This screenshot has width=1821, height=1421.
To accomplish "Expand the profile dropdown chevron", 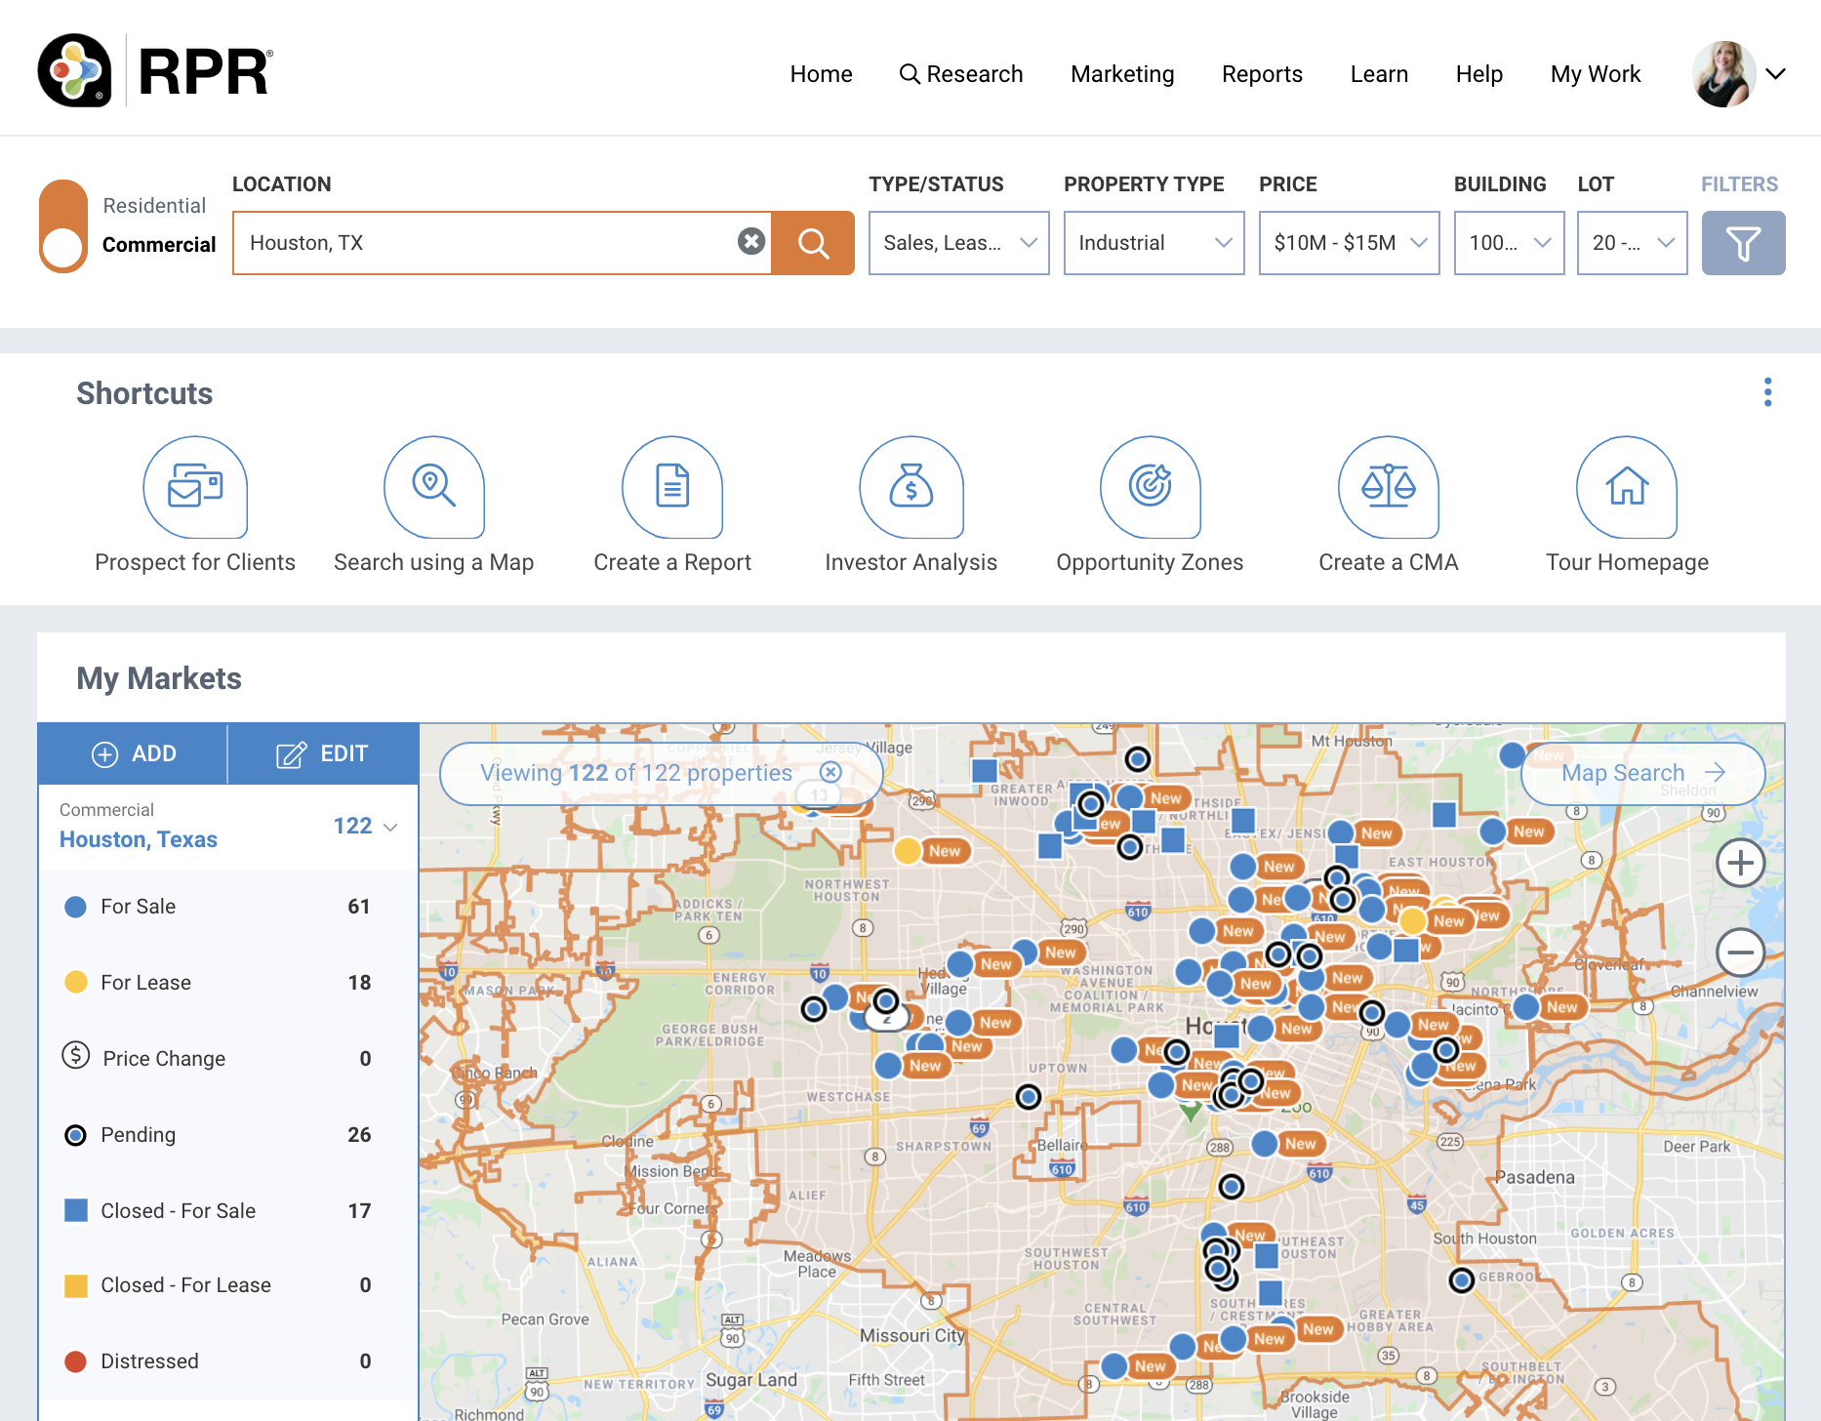I will click(1776, 74).
